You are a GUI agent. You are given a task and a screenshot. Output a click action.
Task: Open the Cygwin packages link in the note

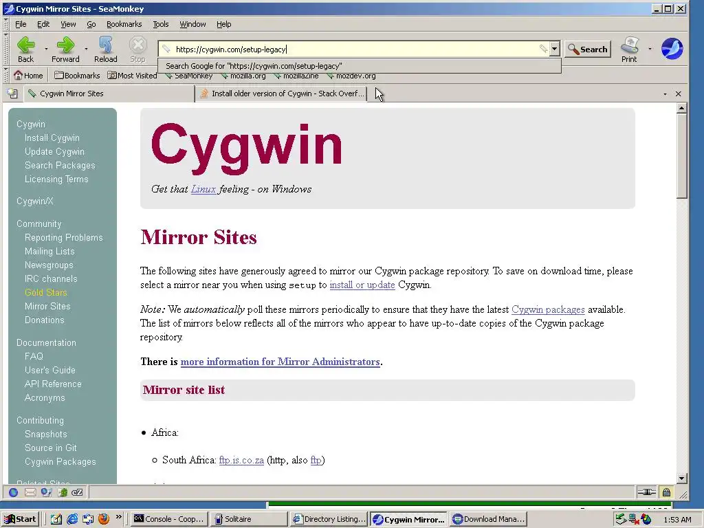(x=548, y=309)
